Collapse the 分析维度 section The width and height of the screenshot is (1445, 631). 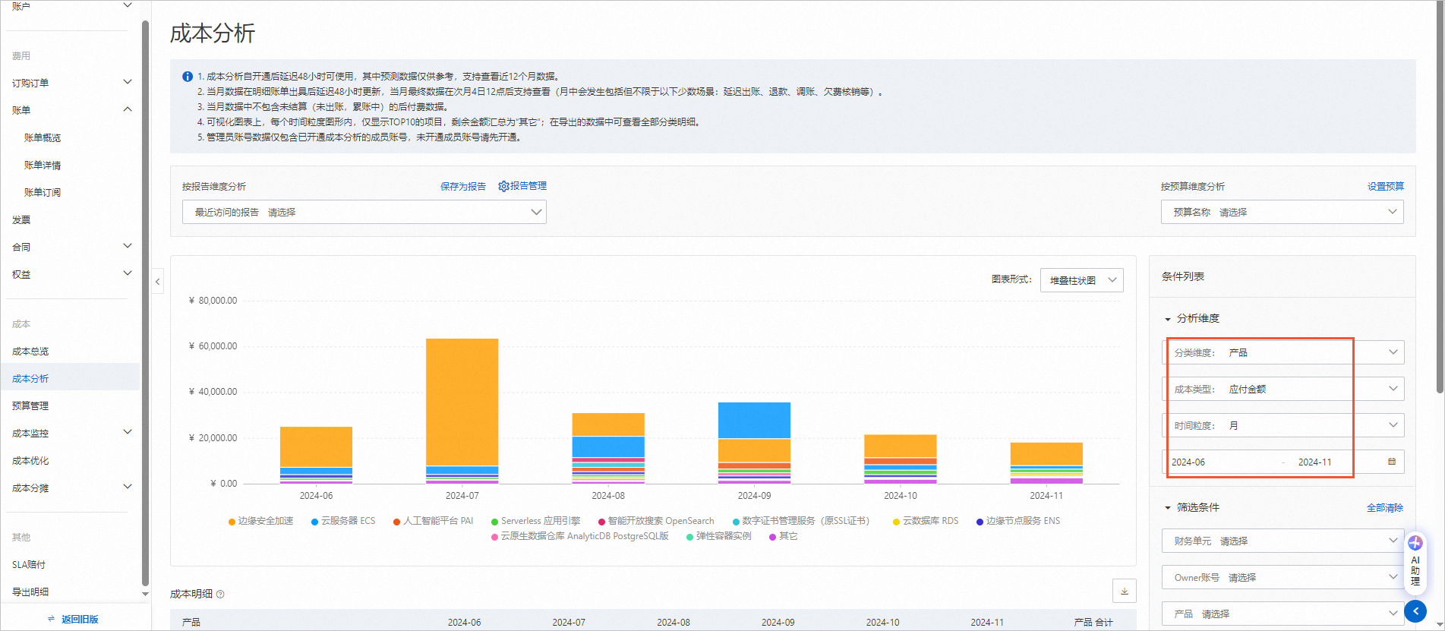(1168, 319)
